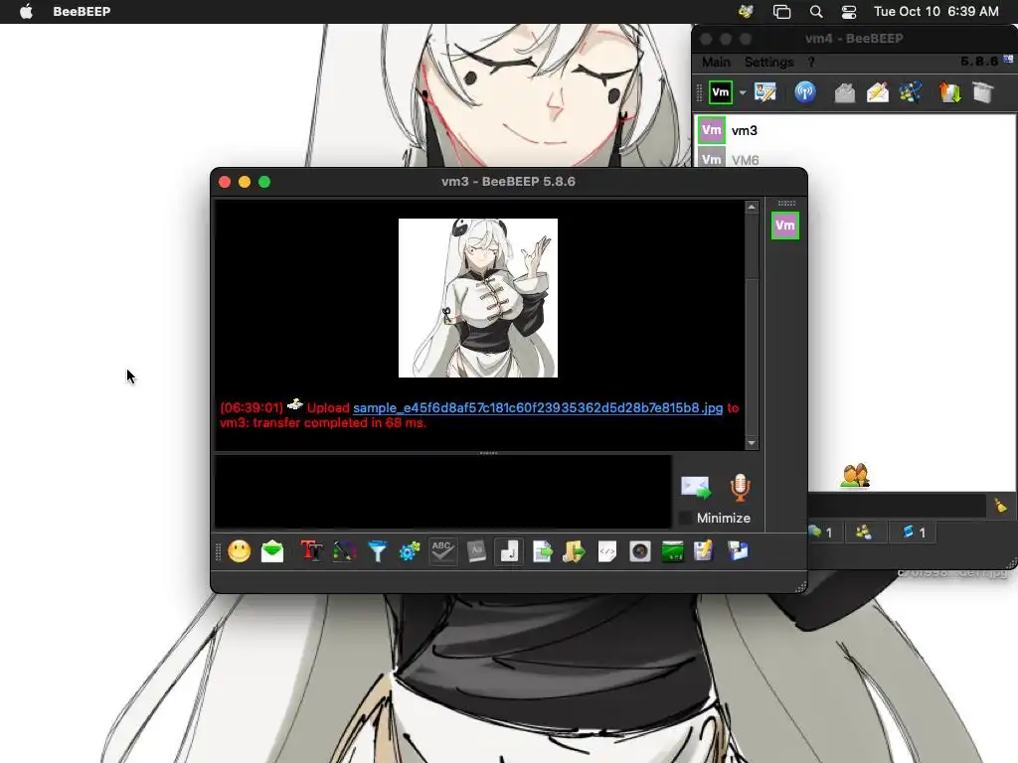Click the vm4 window search field
The width and height of the screenshot is (1018, 763).
(898, 506)
